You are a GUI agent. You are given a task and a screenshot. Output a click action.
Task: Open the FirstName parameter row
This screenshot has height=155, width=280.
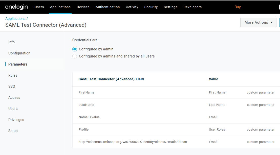click(x=176, y=92)
